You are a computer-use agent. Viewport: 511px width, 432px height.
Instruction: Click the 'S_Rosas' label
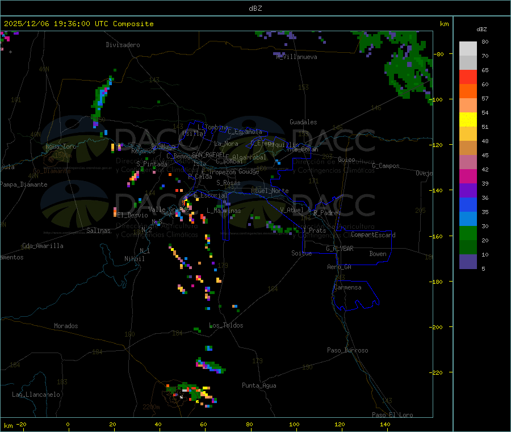click(x=228, y=183)
